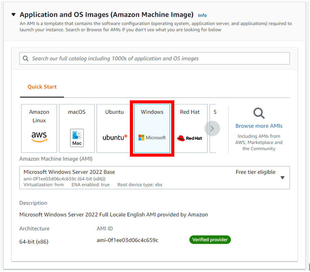
Task: Click the Browse more AMIs magnifier icon
Action: point(259,113)
